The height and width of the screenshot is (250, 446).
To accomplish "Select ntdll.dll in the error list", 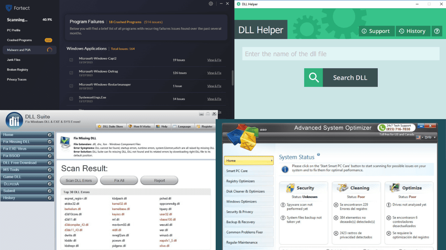I will 117,230.
